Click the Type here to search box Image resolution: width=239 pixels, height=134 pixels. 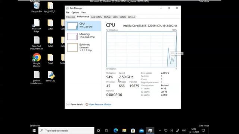point(66,131)
